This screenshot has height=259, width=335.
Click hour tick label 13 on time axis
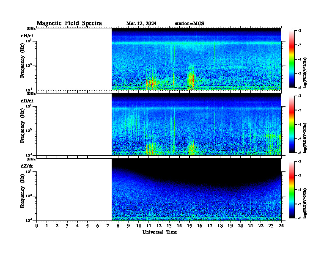[169, 226]
